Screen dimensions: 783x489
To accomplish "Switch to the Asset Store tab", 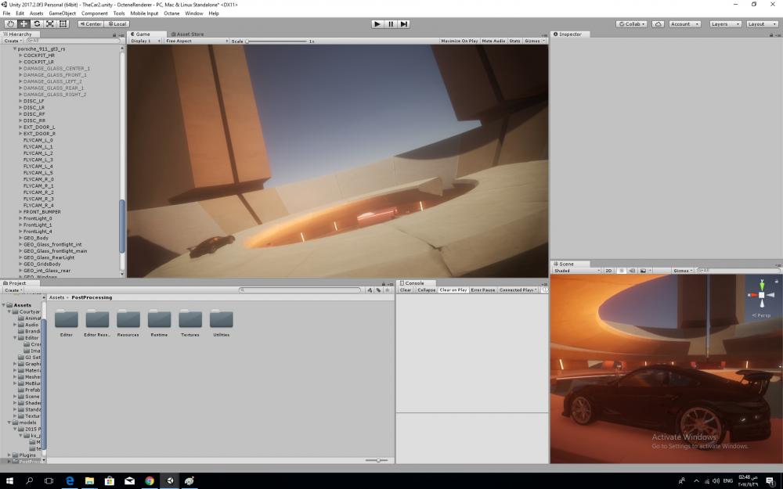I will (x=188, y=34).
